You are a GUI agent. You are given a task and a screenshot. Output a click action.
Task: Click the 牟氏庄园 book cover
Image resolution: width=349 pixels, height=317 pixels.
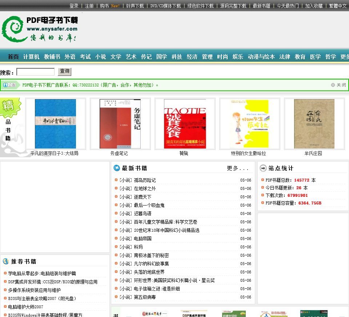click(314, 124)
